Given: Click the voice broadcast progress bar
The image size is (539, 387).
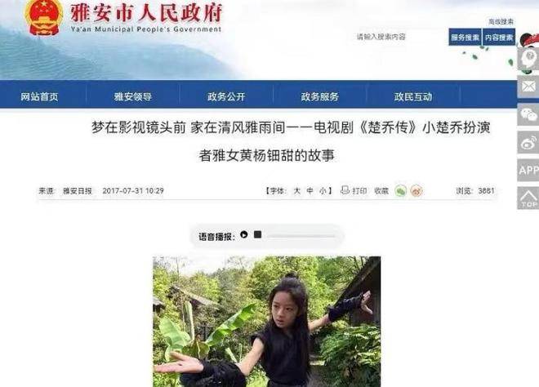Looking at the screenshot, I should click(301, 236).
